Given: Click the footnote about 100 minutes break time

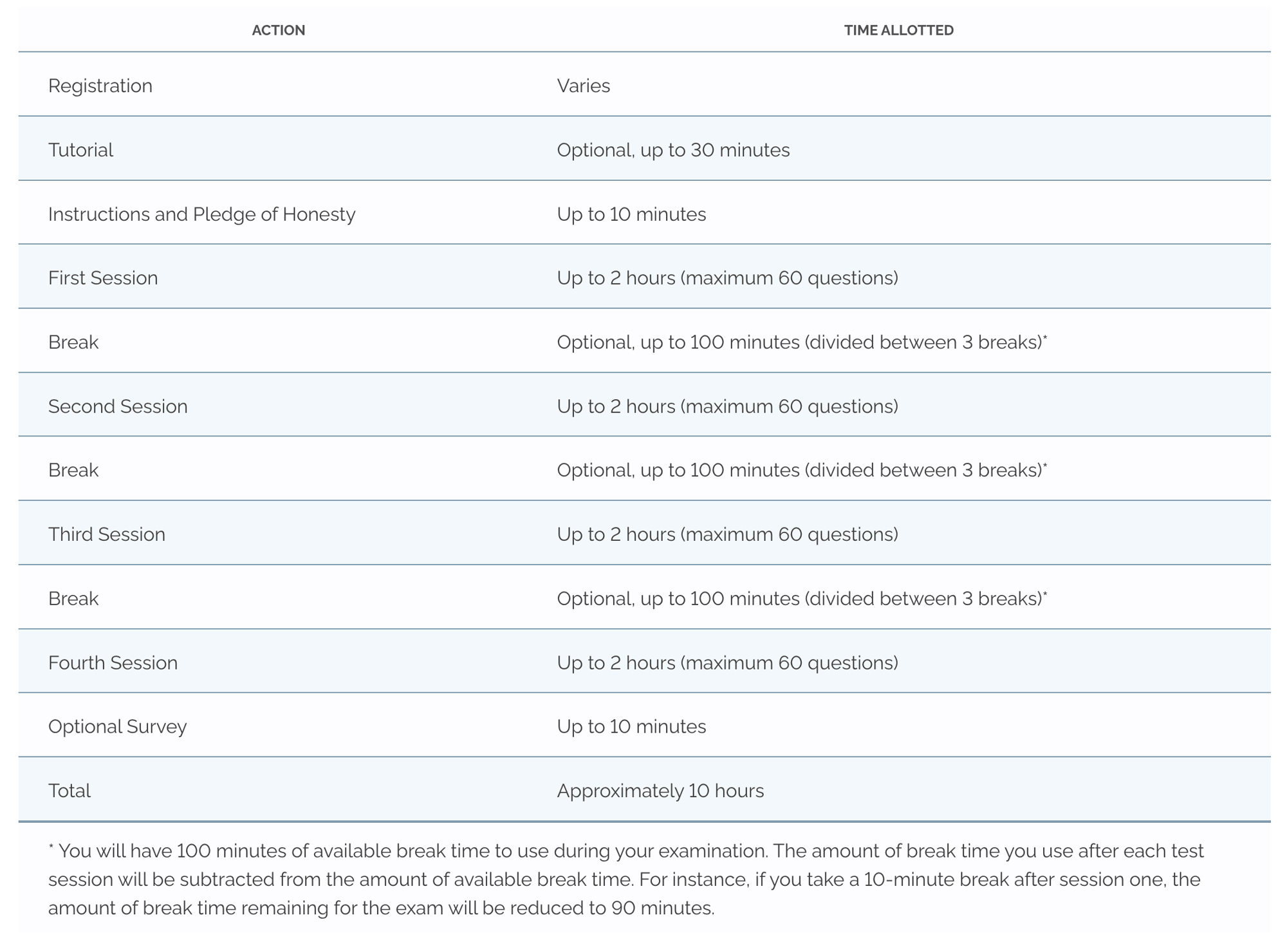Looking at the screenshot, I should [624, 879].
